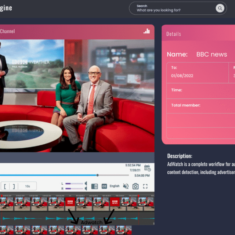This screenshot has height=235, width=235.
Task: Click the Time field row
Action: 201,91
